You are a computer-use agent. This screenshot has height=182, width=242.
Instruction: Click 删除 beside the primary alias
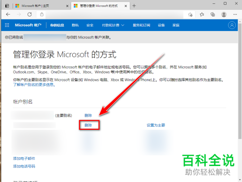[88, 115]
